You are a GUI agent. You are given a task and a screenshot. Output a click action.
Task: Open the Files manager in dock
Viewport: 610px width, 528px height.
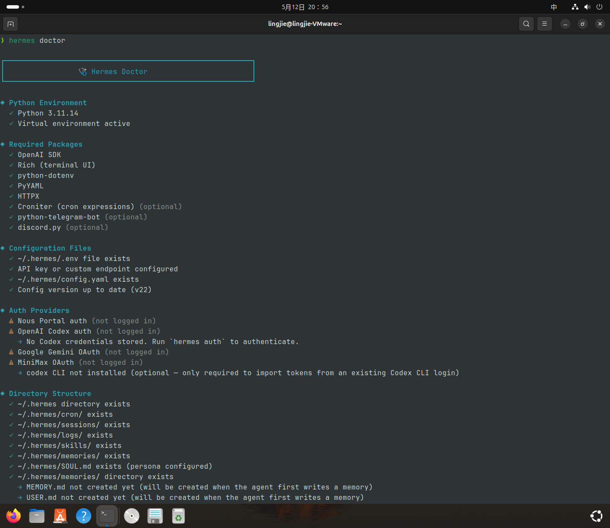coord(37,516)
